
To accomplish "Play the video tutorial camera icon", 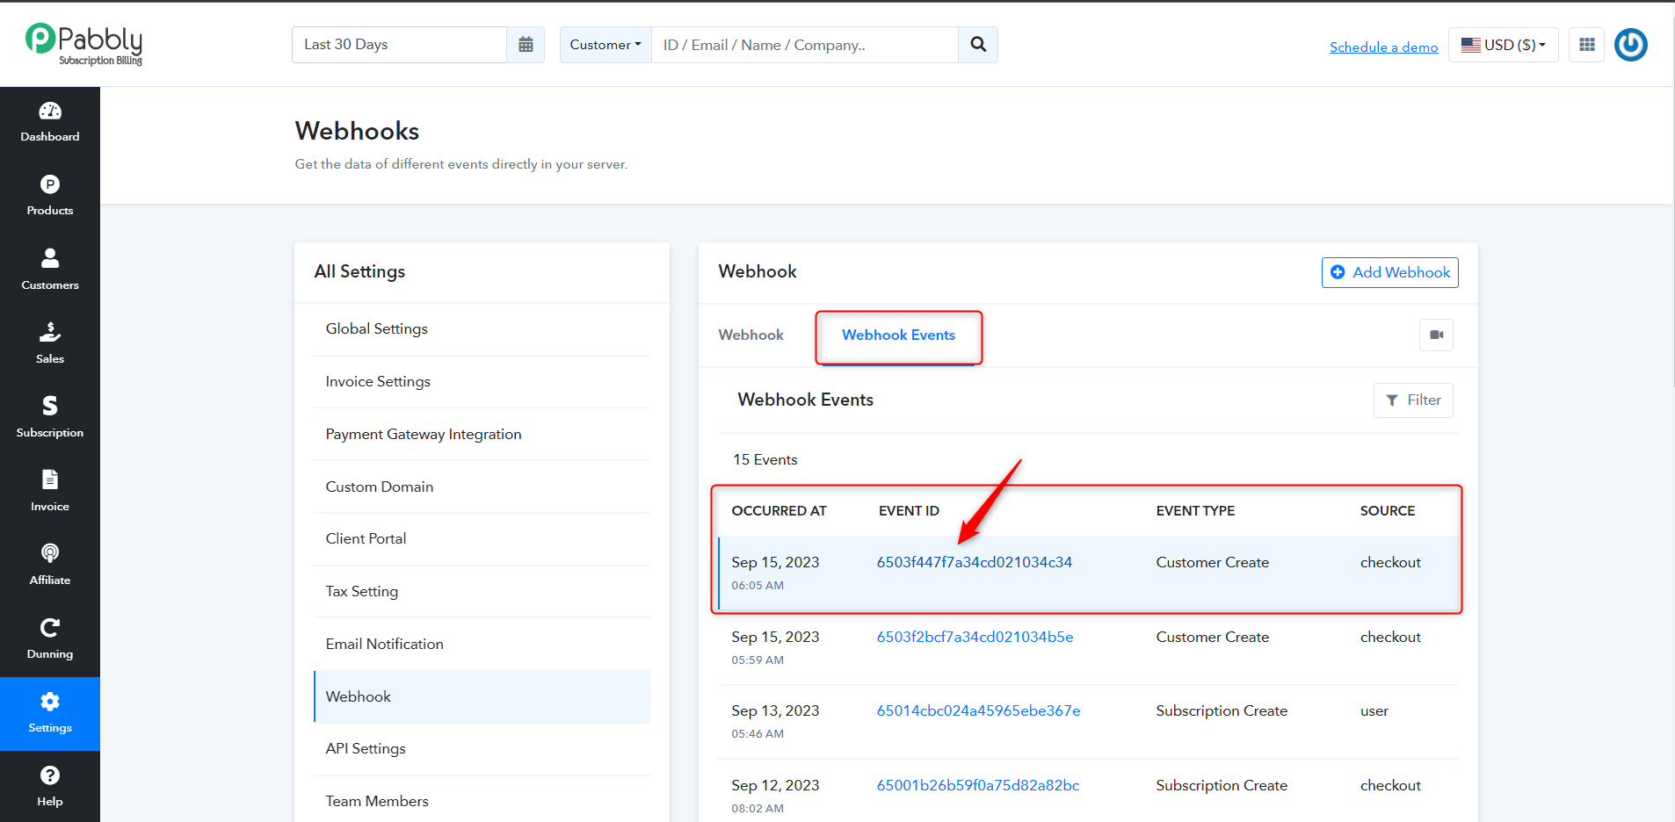I will coord(1437,335).
